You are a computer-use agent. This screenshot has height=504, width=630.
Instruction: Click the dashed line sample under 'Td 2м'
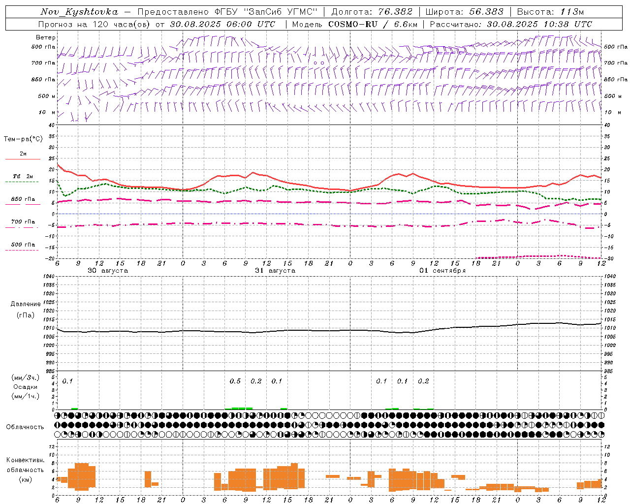click(22, 182)
